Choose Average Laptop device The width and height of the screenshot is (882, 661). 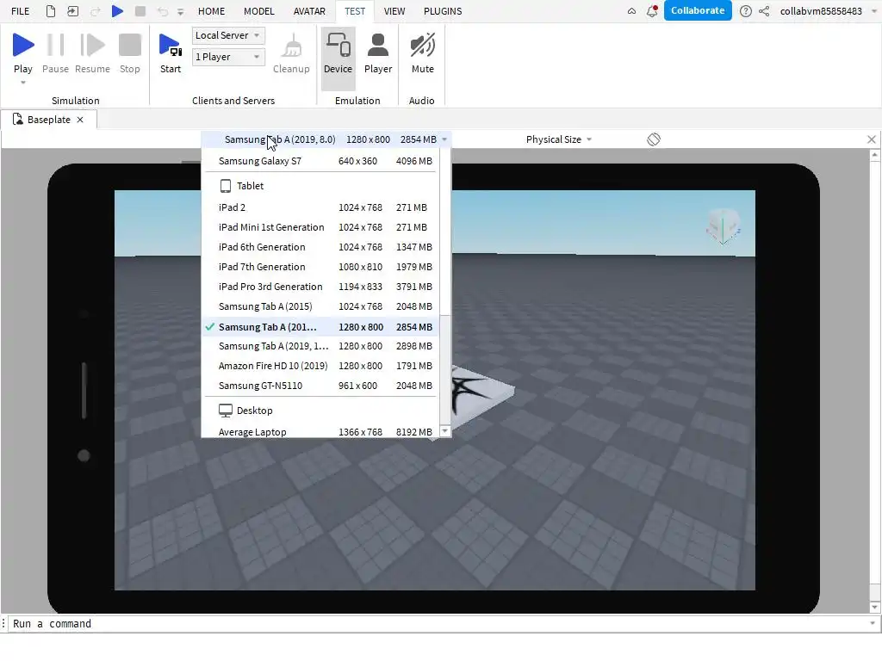(320, 432)
